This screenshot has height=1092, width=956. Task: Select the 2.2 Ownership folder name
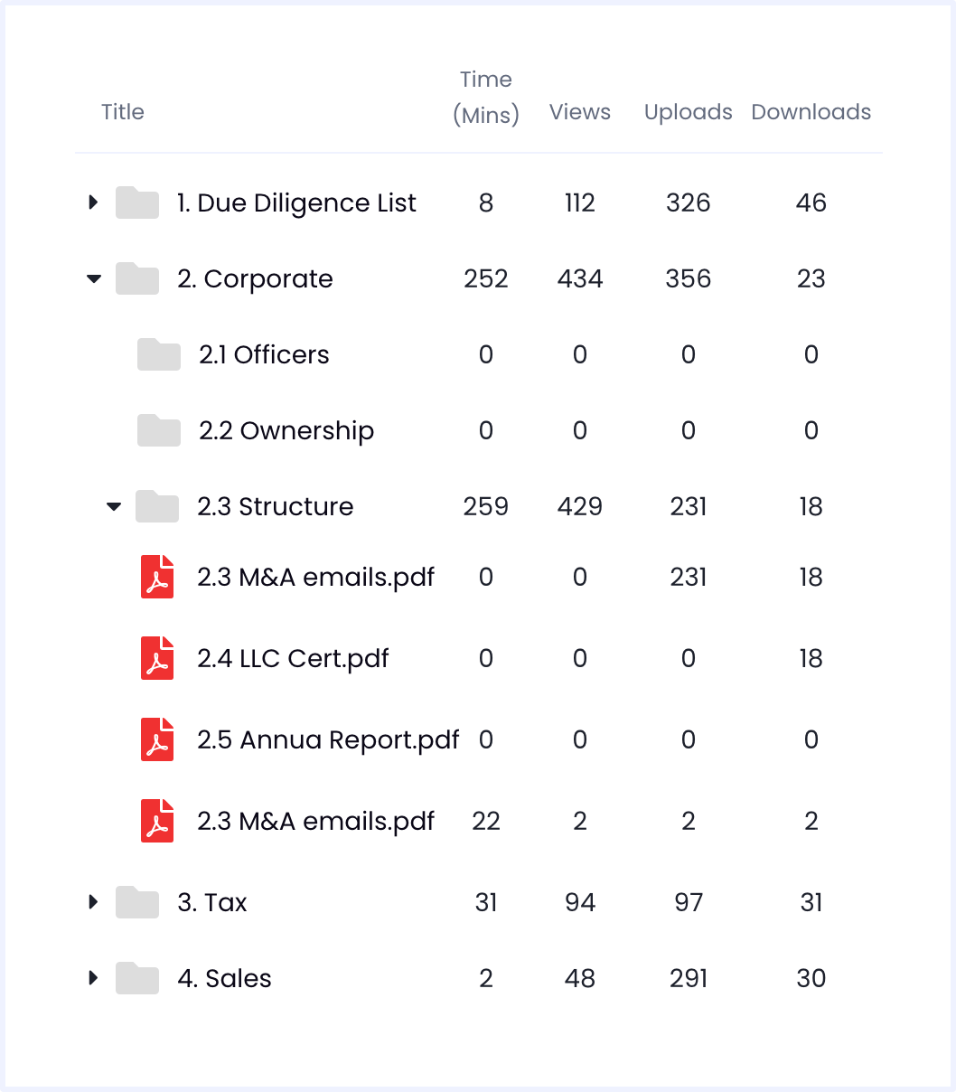[x=286, y=430]
